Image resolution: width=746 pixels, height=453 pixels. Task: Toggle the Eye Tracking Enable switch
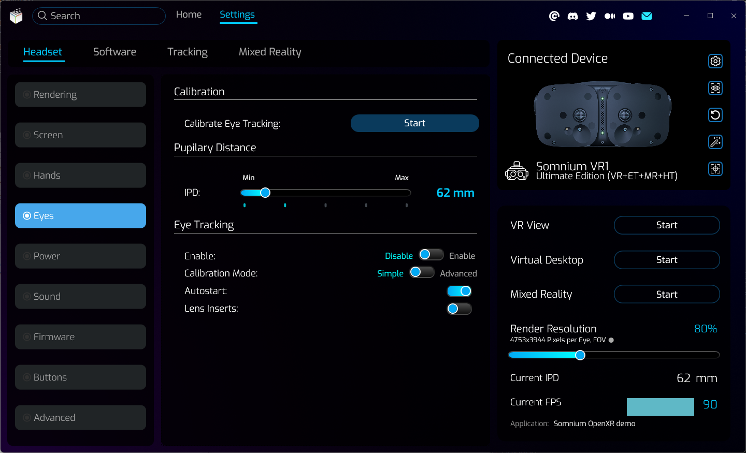click(x=431, y=255)
